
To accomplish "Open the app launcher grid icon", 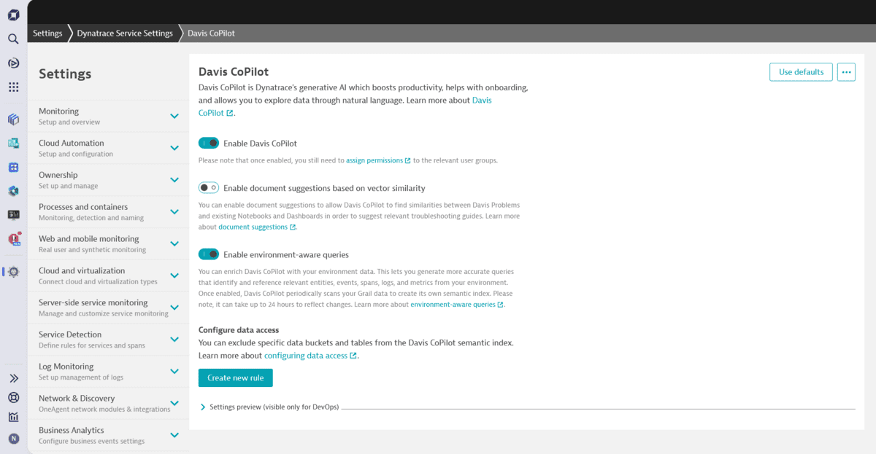I will [12, 87].
